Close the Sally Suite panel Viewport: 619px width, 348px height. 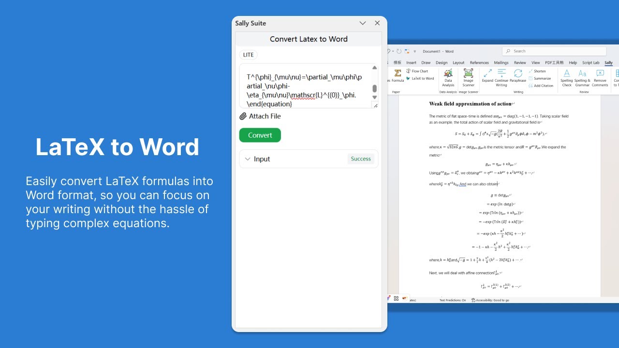tap(377, 23)
